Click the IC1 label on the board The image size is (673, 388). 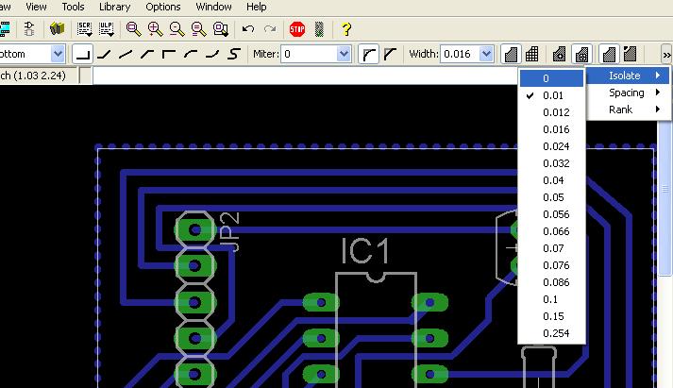(x=365, y=250)
